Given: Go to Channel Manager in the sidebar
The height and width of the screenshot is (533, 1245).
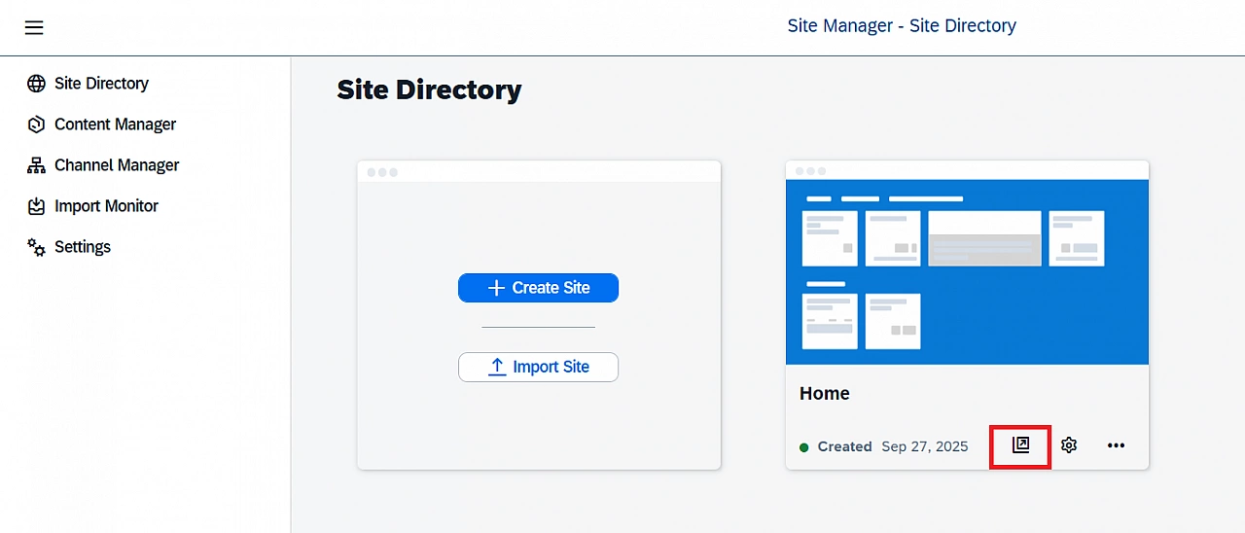Looking at the screenshot, I should point(117,165).
